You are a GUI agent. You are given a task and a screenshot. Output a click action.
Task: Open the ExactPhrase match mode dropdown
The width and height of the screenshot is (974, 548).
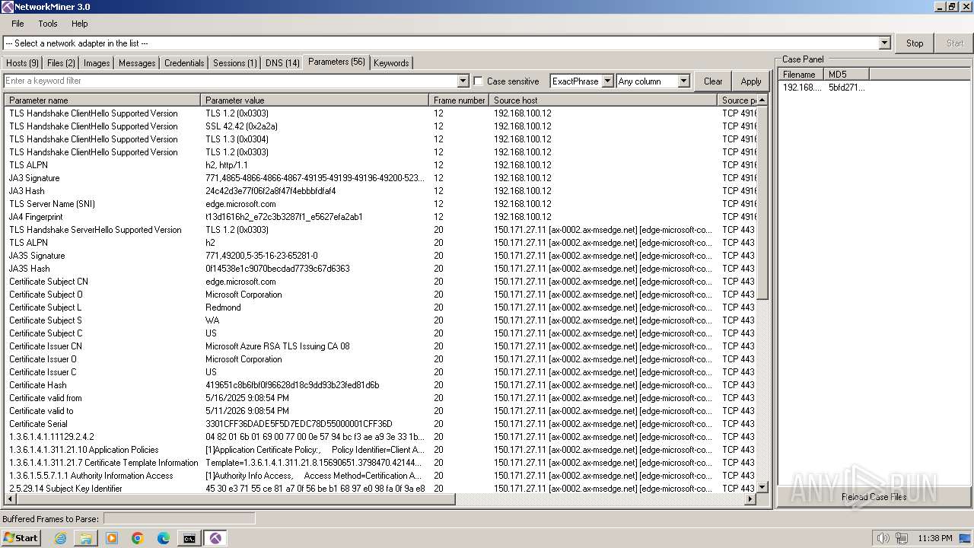[606, 81]
